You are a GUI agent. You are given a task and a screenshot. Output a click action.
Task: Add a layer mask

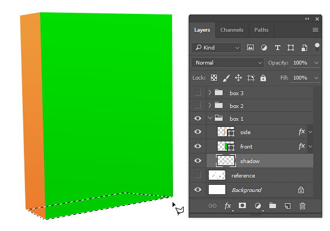(242, 205)
